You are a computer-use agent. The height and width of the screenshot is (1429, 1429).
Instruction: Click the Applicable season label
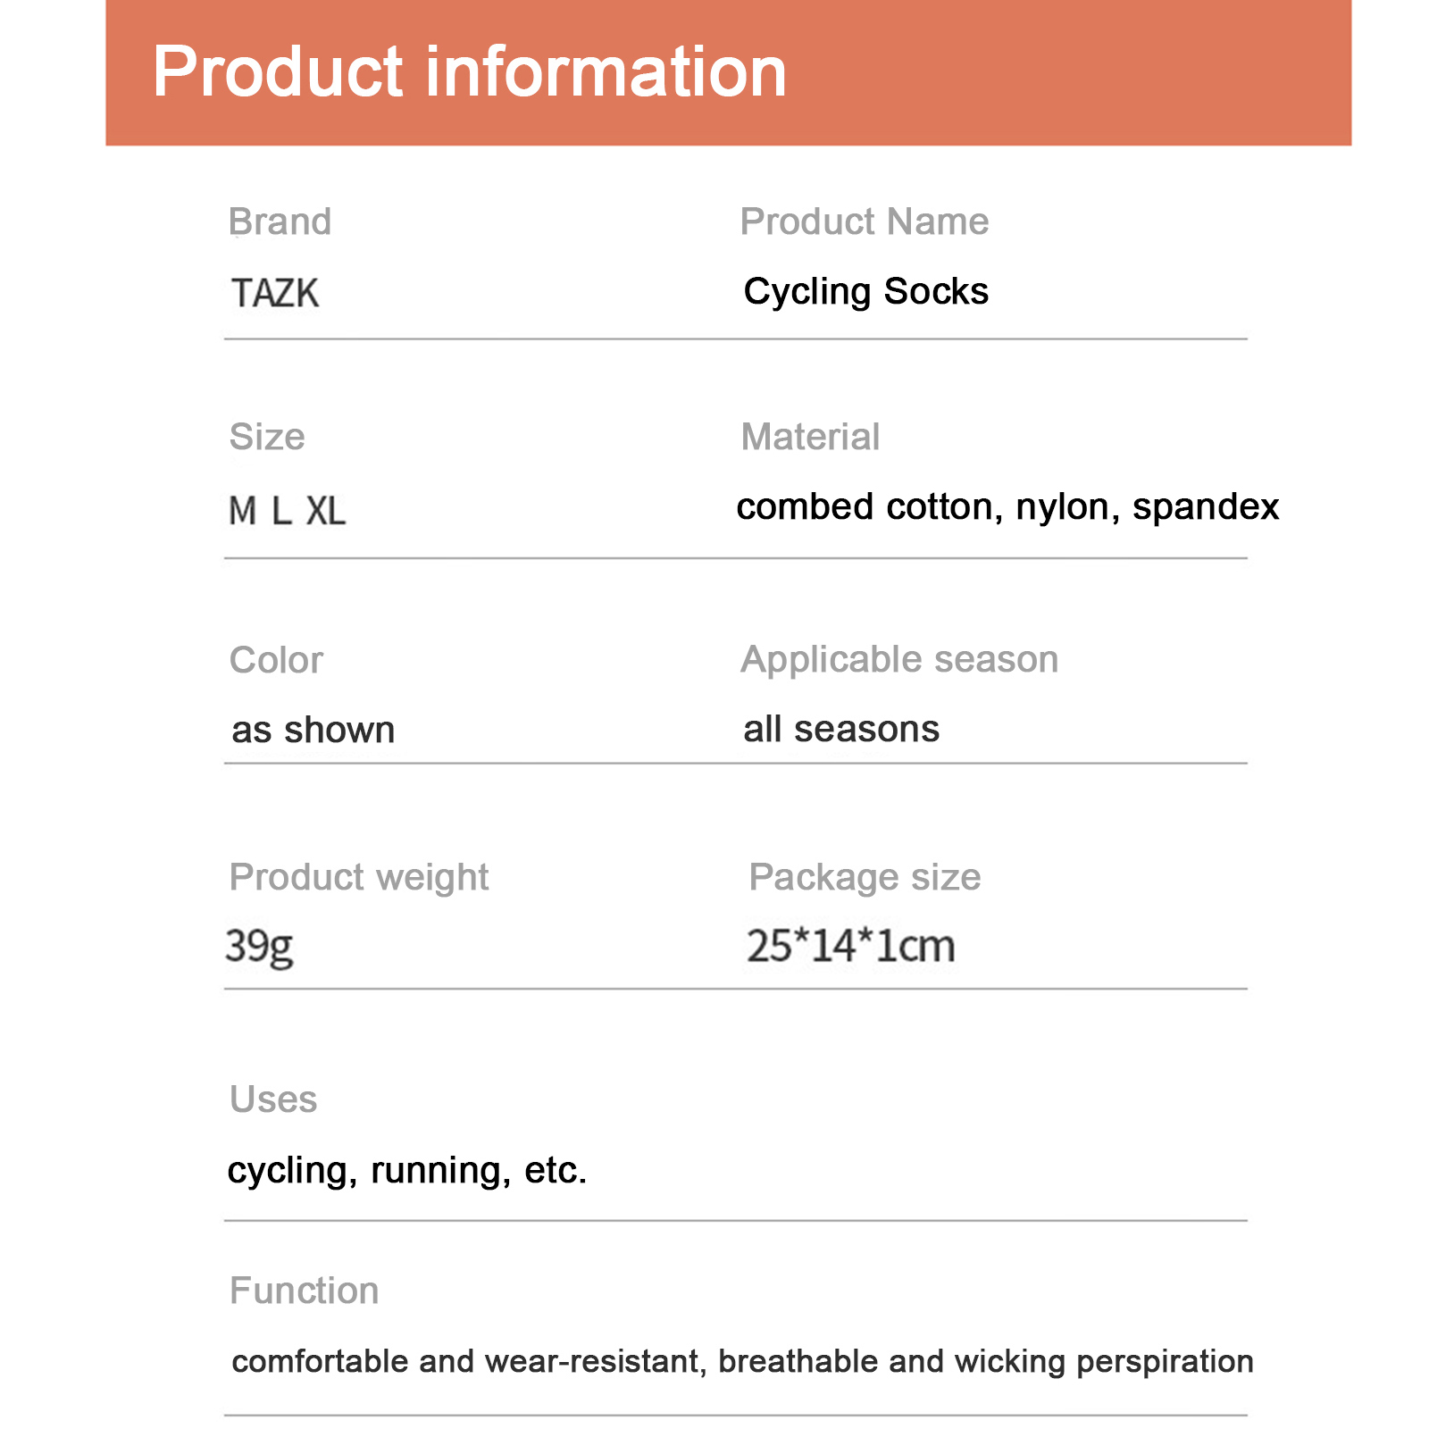899,659
